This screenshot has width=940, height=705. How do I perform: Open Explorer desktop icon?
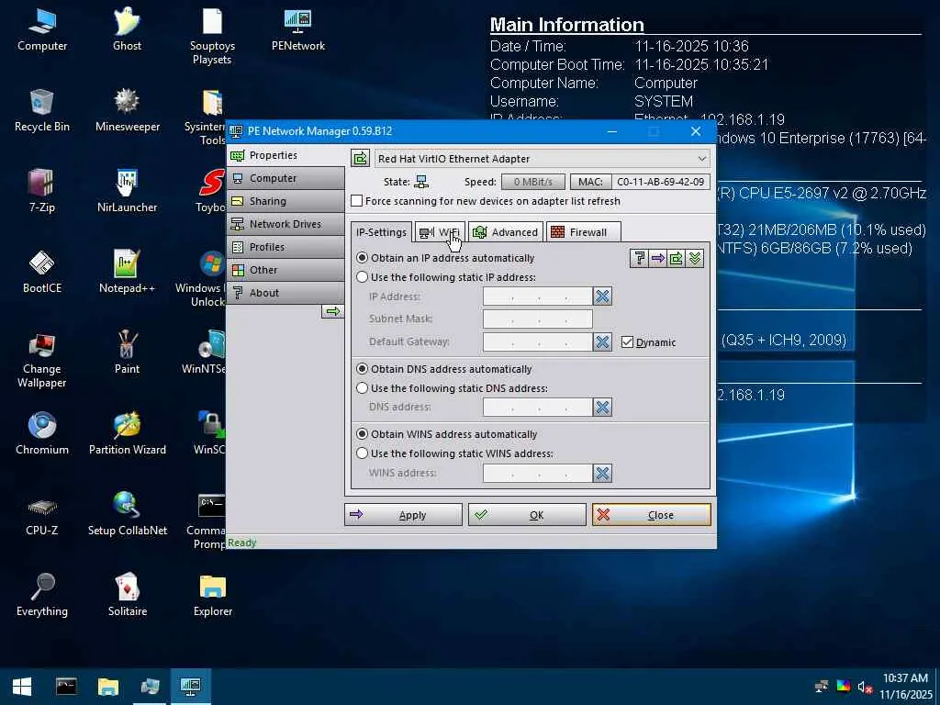pos(213,595)
